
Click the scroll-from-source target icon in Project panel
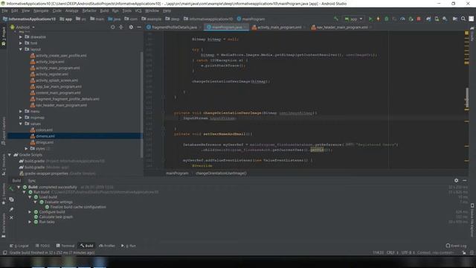click(x=112, y=27)
